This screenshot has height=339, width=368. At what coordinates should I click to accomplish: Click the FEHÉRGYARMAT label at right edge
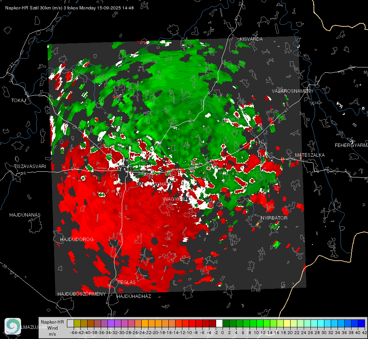[351, 145]
